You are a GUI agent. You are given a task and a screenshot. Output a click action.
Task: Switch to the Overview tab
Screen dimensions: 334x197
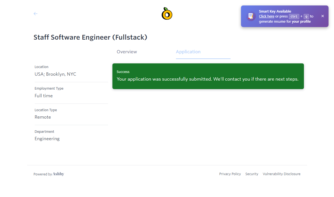(x=127, y=52)
